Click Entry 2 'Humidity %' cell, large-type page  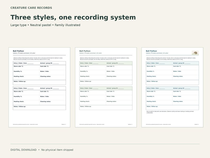point(26,98)
